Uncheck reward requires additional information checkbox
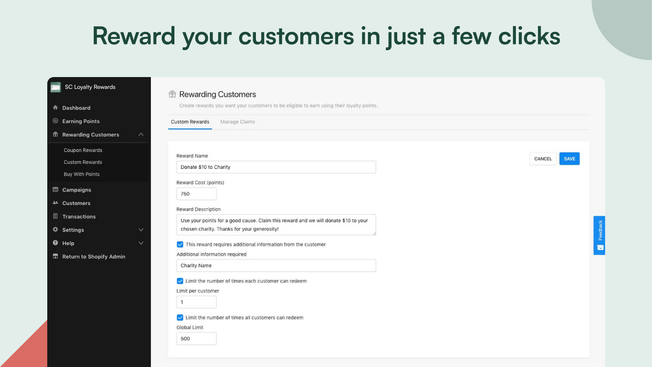Viewport: 652px width, 367px height. [180, 244]
